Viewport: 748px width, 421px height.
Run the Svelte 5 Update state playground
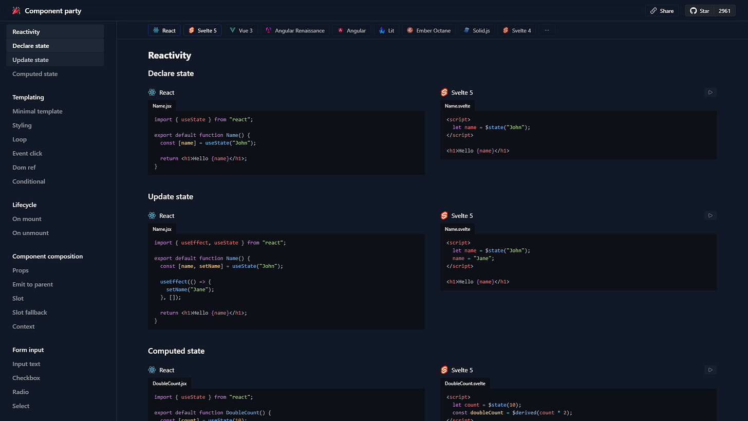(x=710, y=215)
